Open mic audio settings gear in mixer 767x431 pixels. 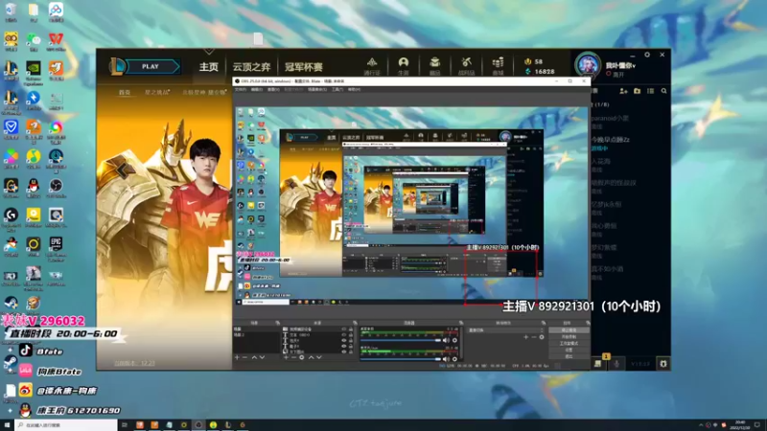pyautogui.click(x=454, y=359)
